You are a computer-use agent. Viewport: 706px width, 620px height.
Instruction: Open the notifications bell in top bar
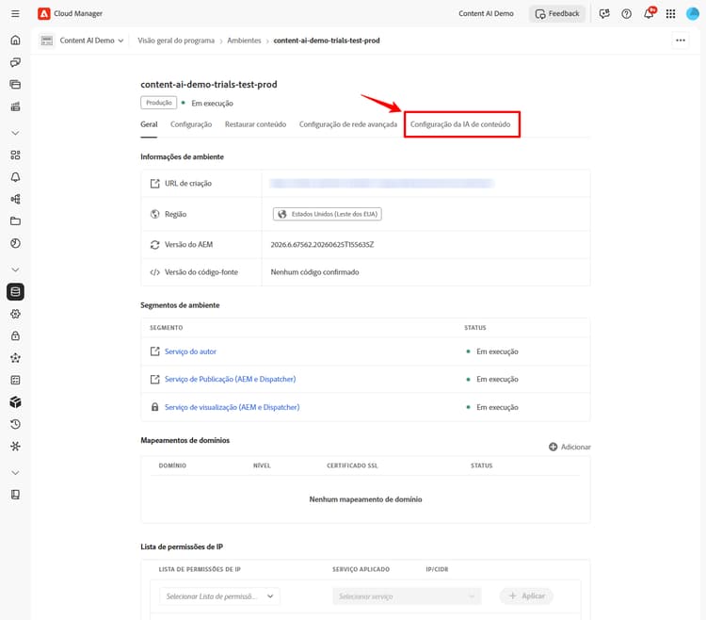click(x=649, y=13)
